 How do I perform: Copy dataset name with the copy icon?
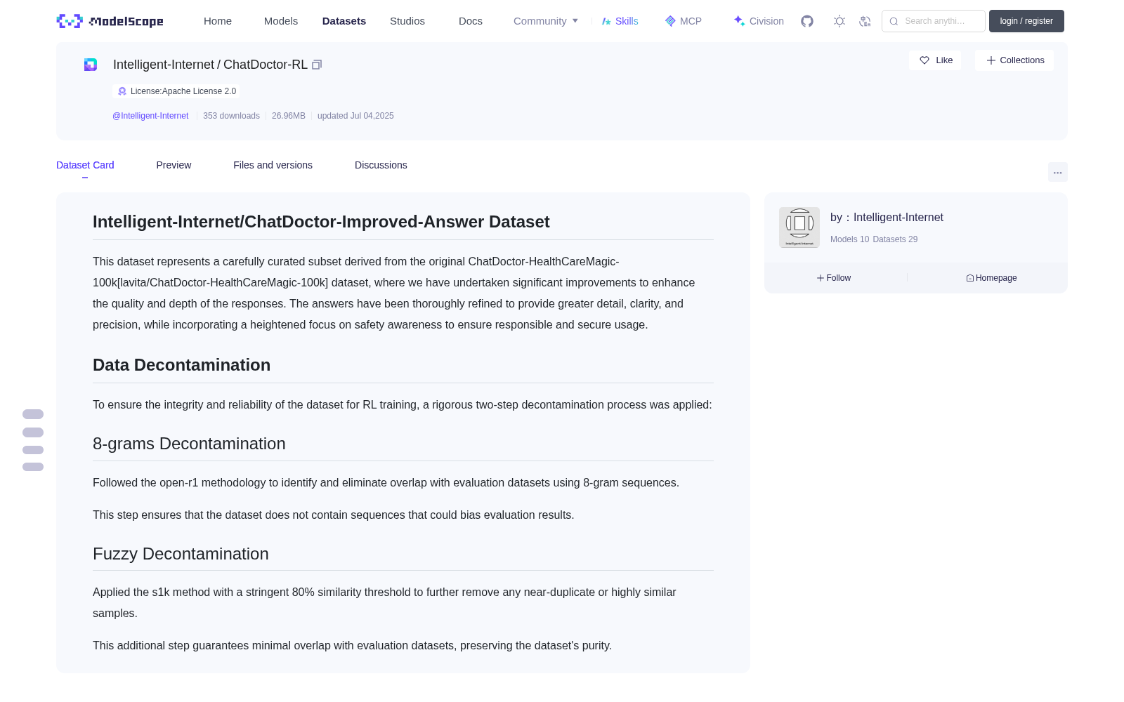317,65
